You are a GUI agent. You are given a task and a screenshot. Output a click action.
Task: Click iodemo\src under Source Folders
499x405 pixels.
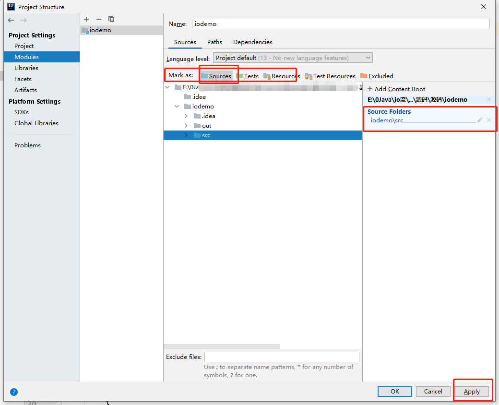tap(387, 120)
